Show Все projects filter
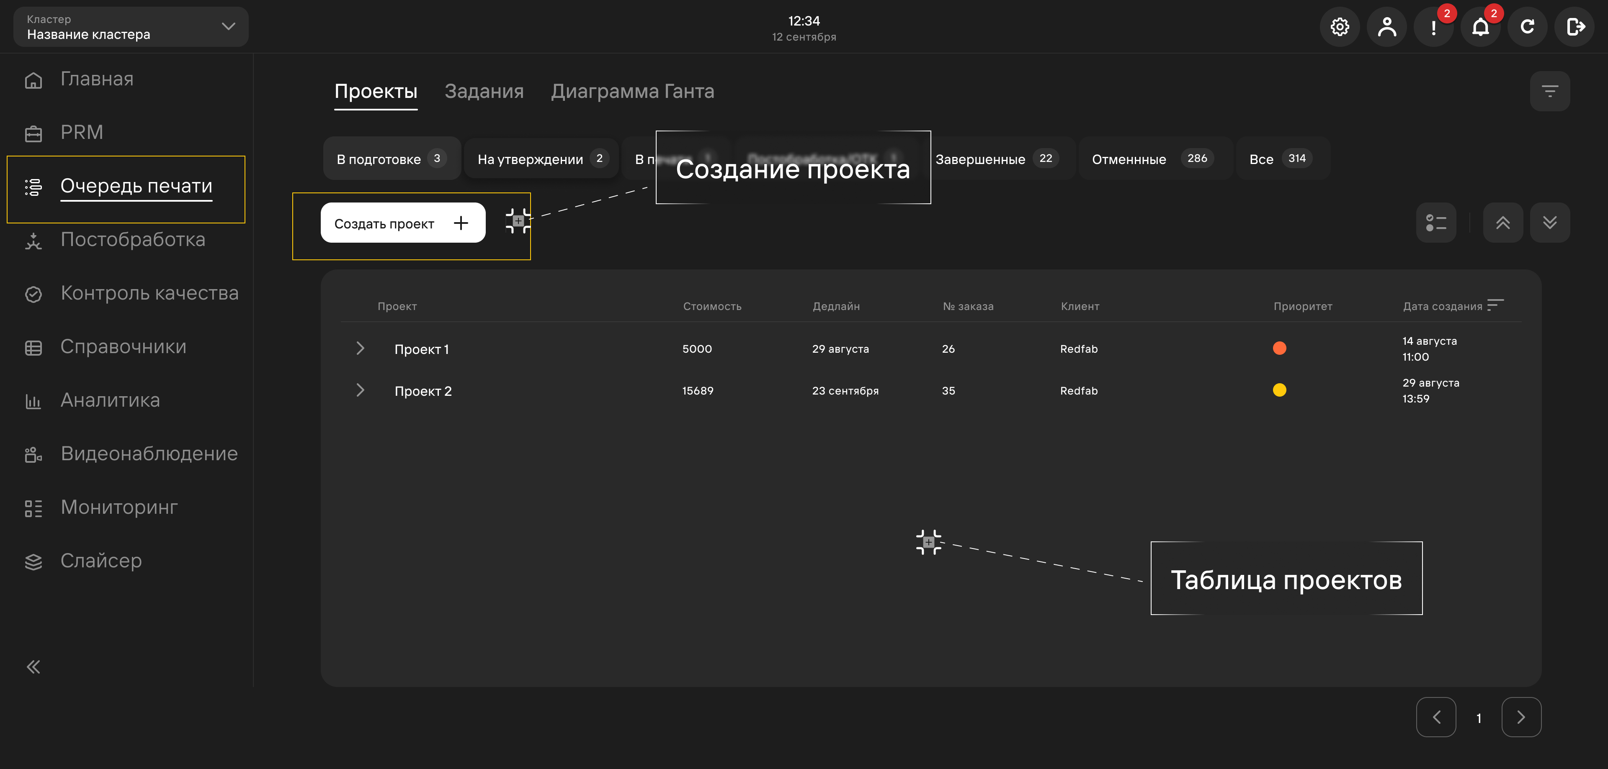 click(1283, 159)
